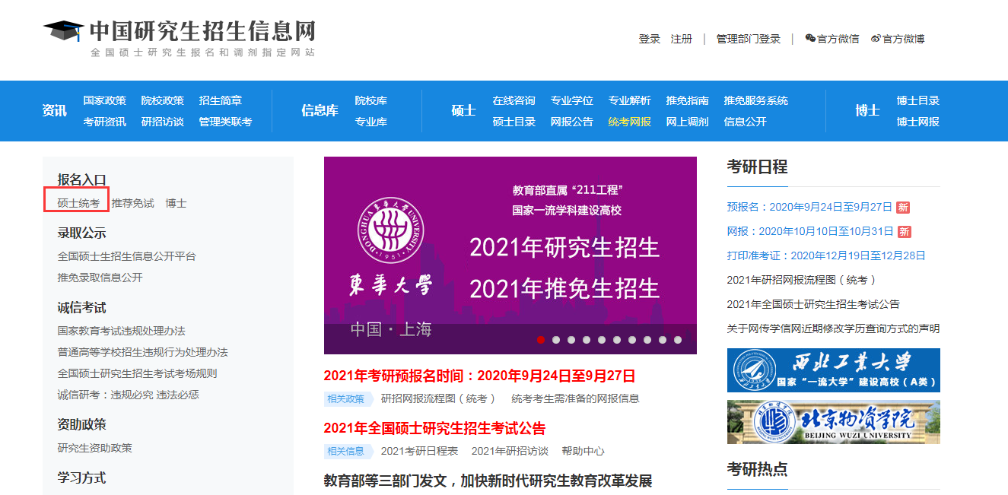The height and width of the screenshot is (495, 1008).
Task: Click the 新 badge next to 预报名 date
Action: (903, 207)
